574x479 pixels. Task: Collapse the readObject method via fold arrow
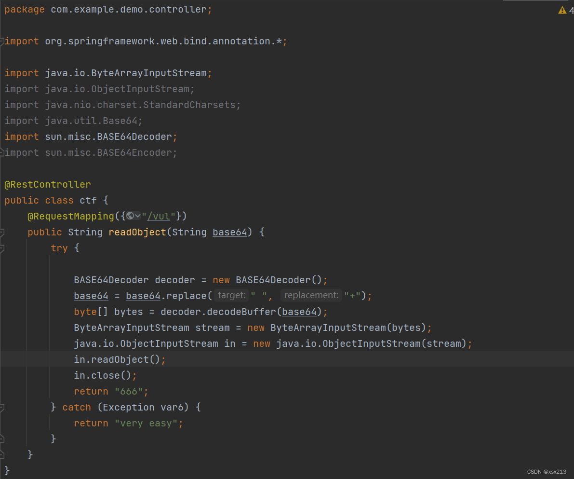click(x=2, y=232)
